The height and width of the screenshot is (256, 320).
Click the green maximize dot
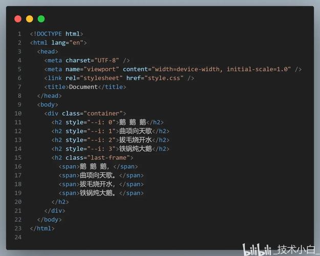click(41, 19)
